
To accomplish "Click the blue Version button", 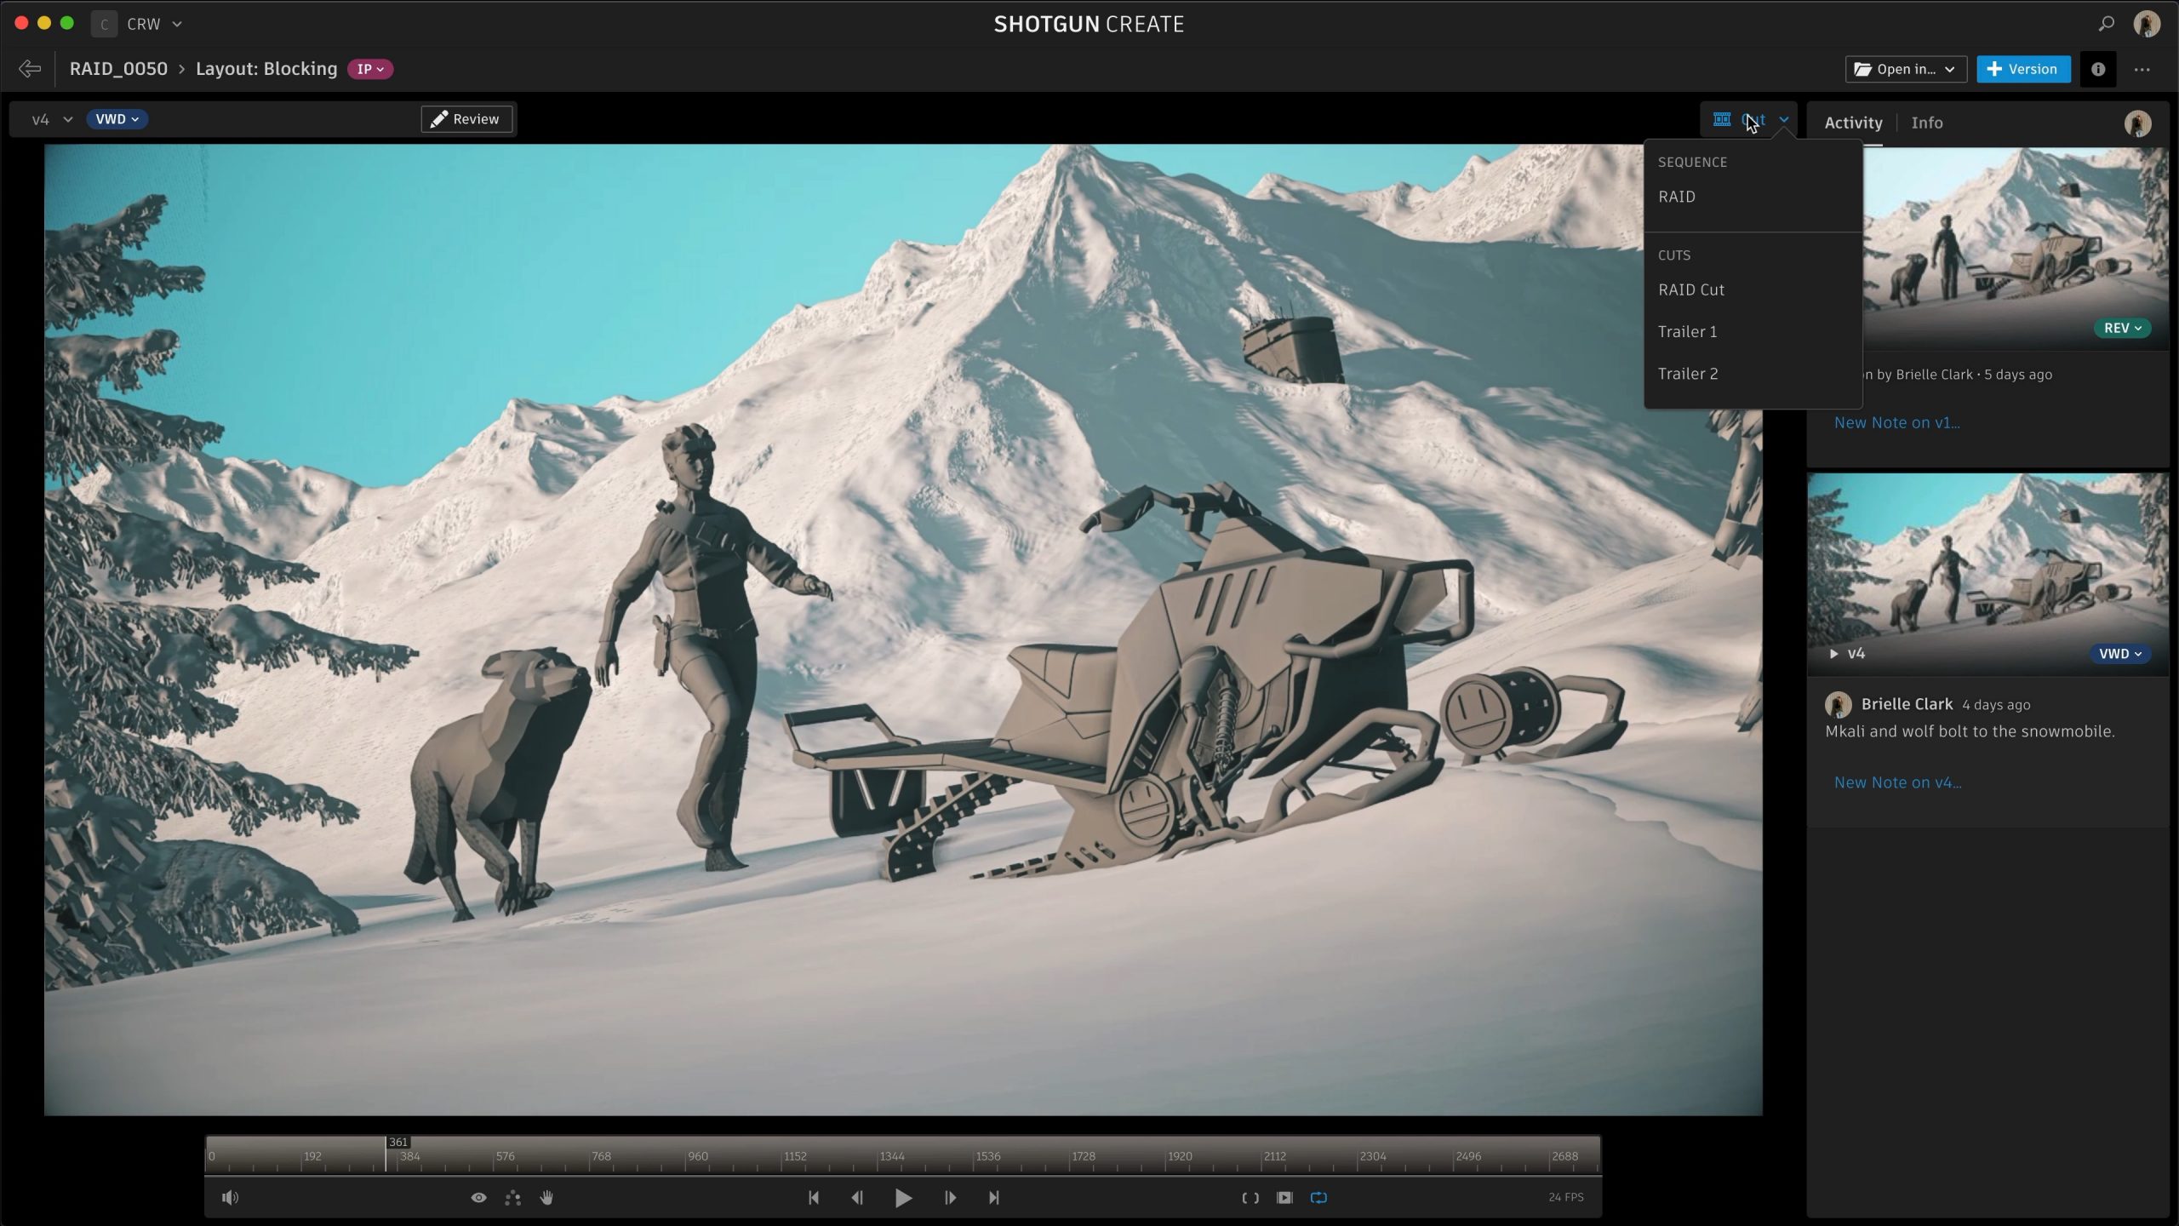I will click(2022, 69).
